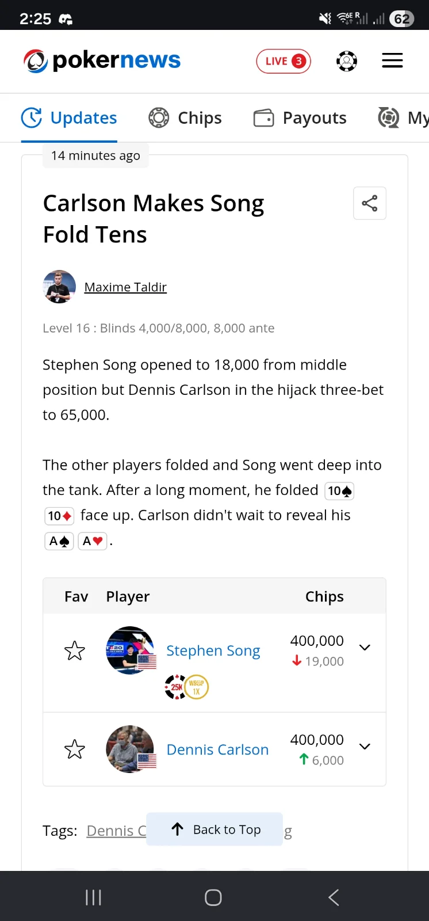The height and width of the screenshot is (921, 429).
Task: Tap the Android back arrow
Action: point(334,897)
